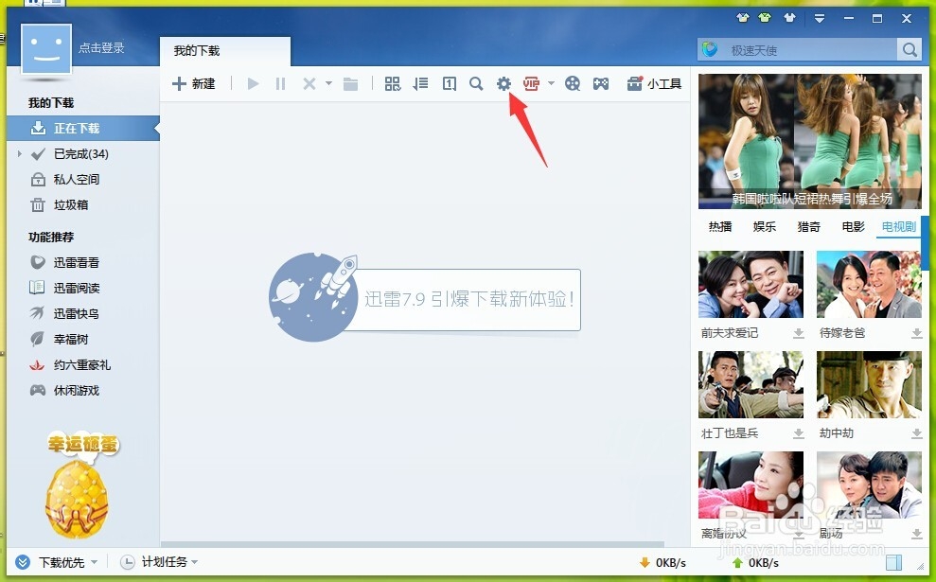Screen dimensions: 936x582
Task: Click the horizontal scrollbar below task list
Action: [413, 544]
